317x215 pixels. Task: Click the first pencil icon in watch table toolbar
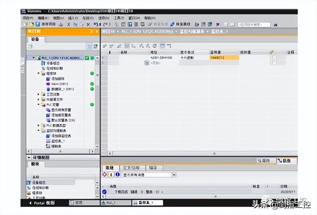(104, 46)
